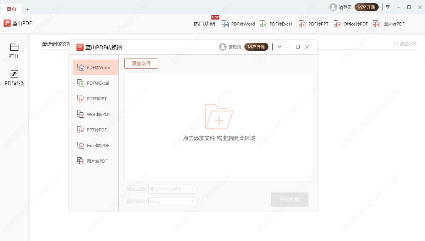Click 请登录 in converter dialog
425x241 pixels.
click(235, 47)
